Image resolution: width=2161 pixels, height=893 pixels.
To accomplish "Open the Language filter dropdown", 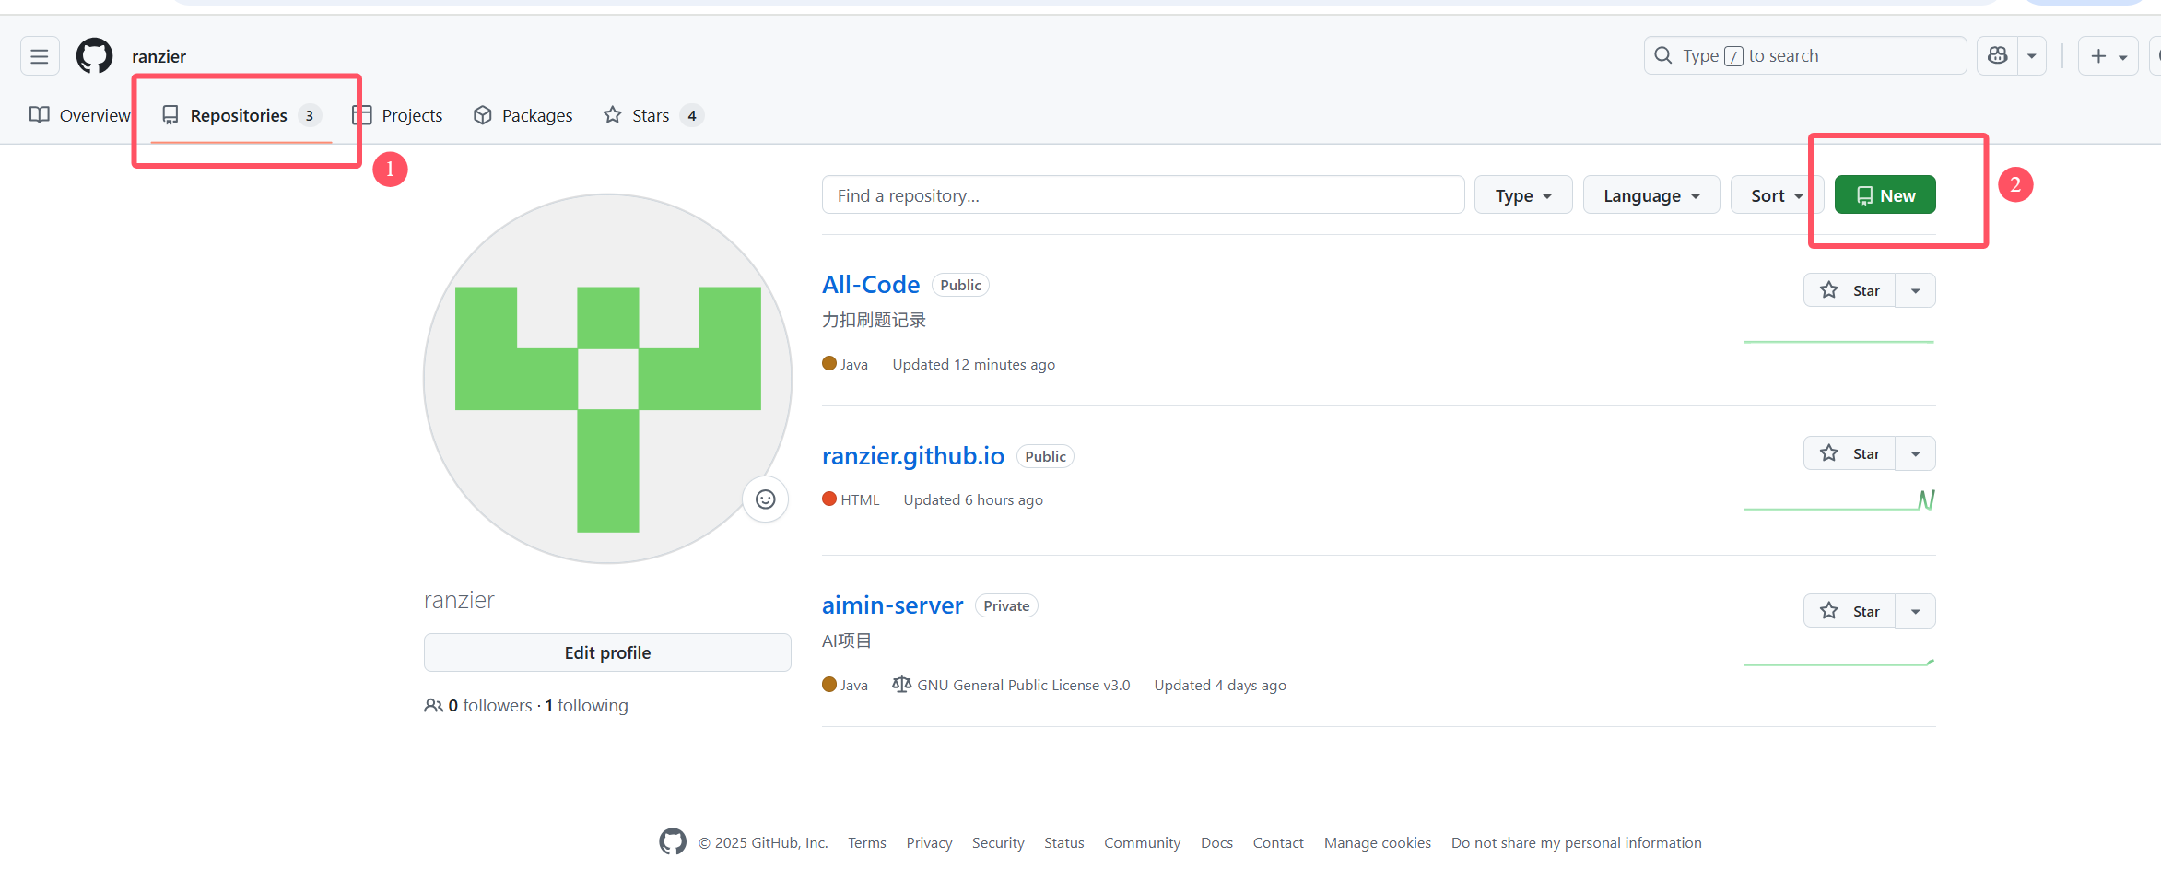I will [1650, 195].
